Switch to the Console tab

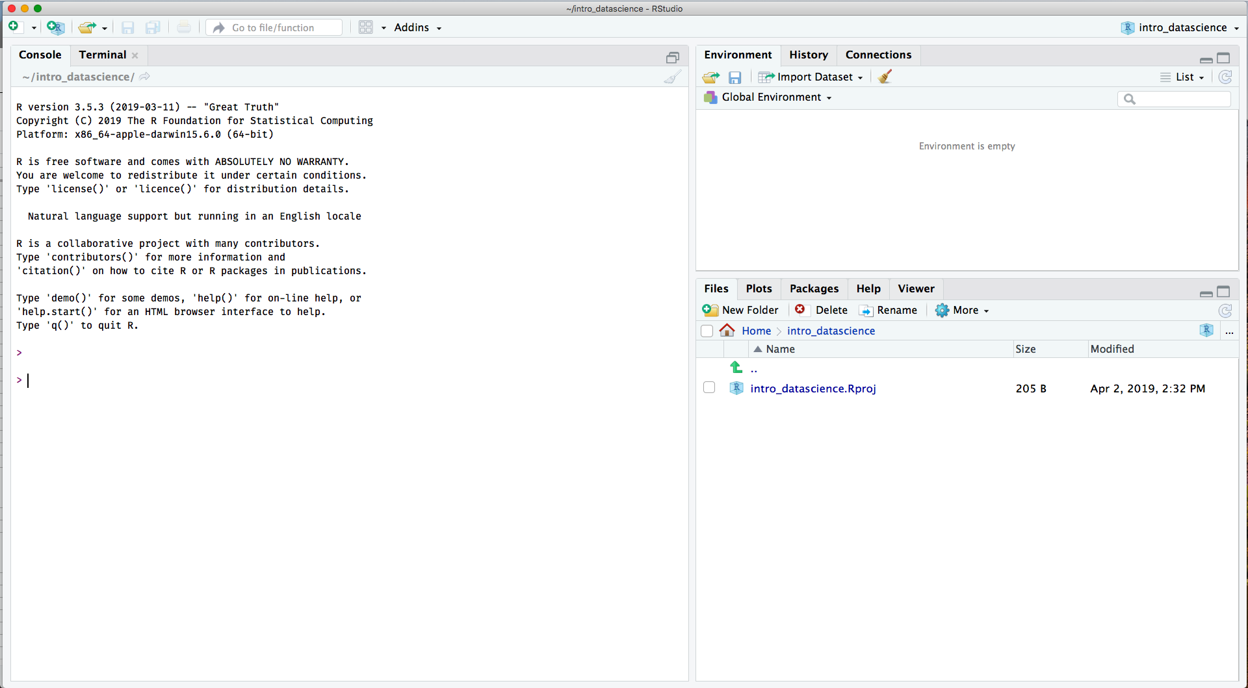[40, 55]
